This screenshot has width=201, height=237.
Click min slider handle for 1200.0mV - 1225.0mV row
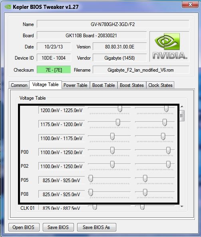(120, 108)
